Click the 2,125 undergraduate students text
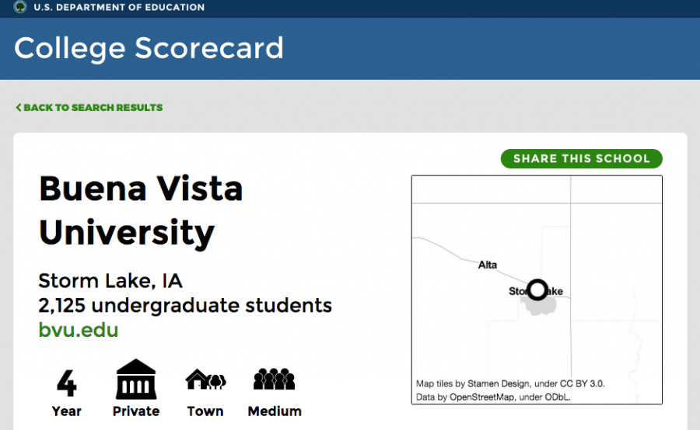This screenshot has height=430, width=700. tap(185, 306)
